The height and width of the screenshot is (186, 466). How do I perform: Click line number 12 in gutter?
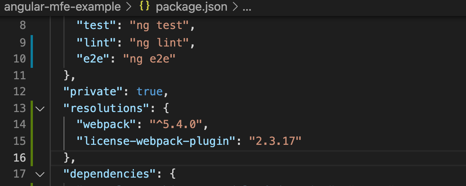(x=18, y=92)
